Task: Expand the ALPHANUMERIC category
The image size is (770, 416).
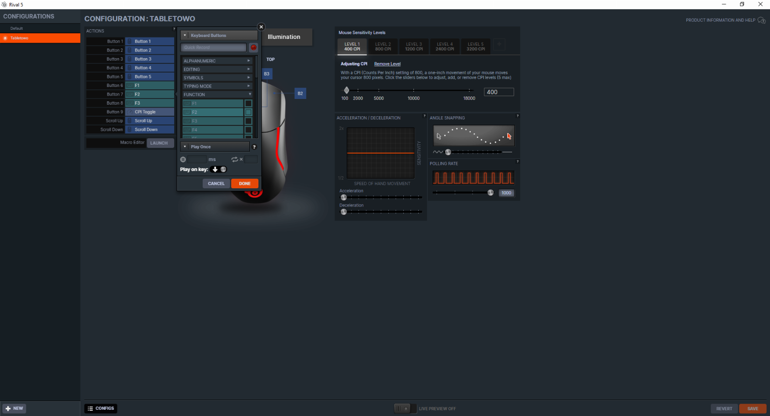Action: coord(217,61)
